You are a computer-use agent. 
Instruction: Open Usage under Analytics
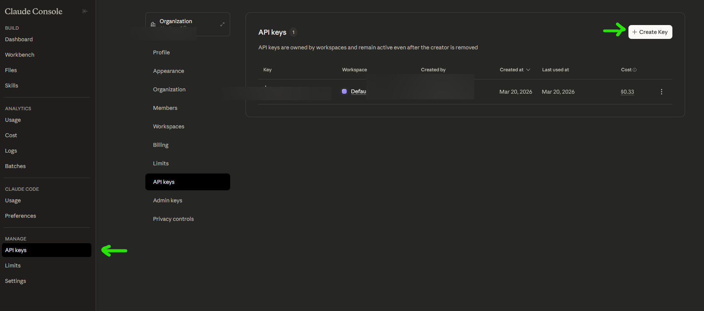pyautogui.click(x=13, y=120)
